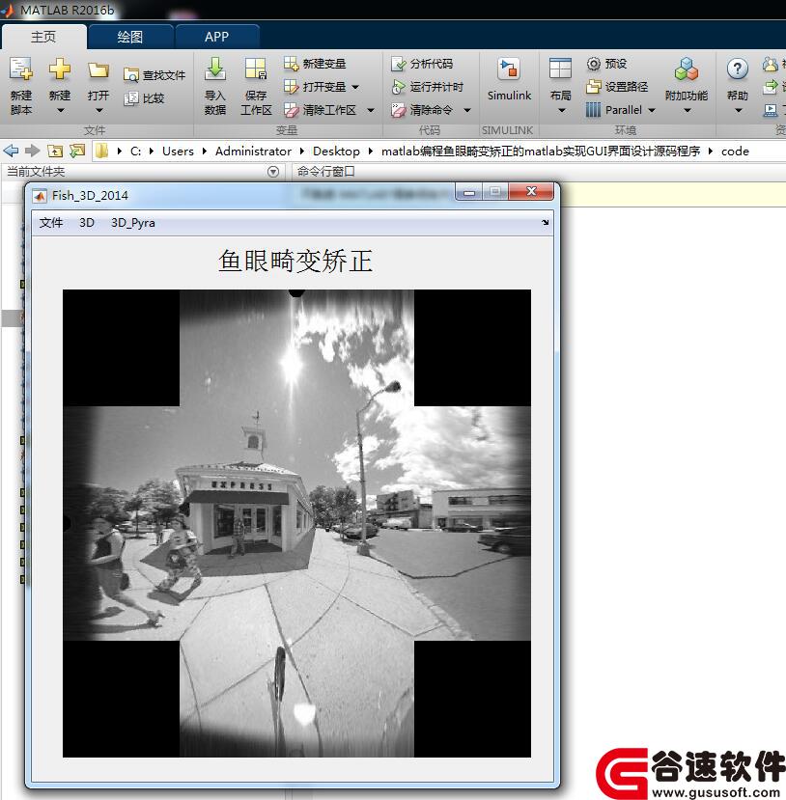Image resolution: width=786 pixels, height=800 pixels.
Task: Click Analyze Code (分析代码)
Action: click(422, 64)
